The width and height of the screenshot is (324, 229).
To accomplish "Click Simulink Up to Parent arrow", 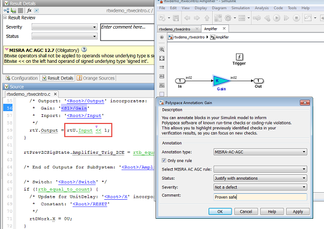I will click(207, 18).
